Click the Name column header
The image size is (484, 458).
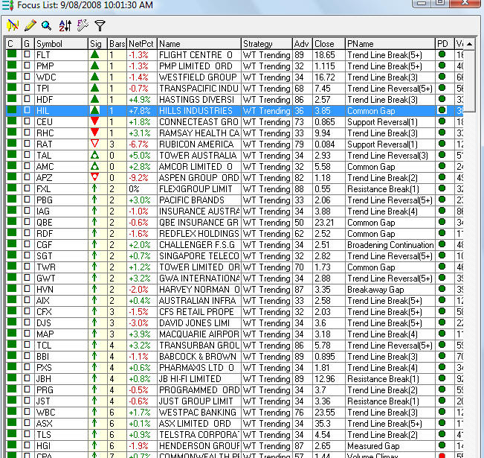click(x=199, y=44)
